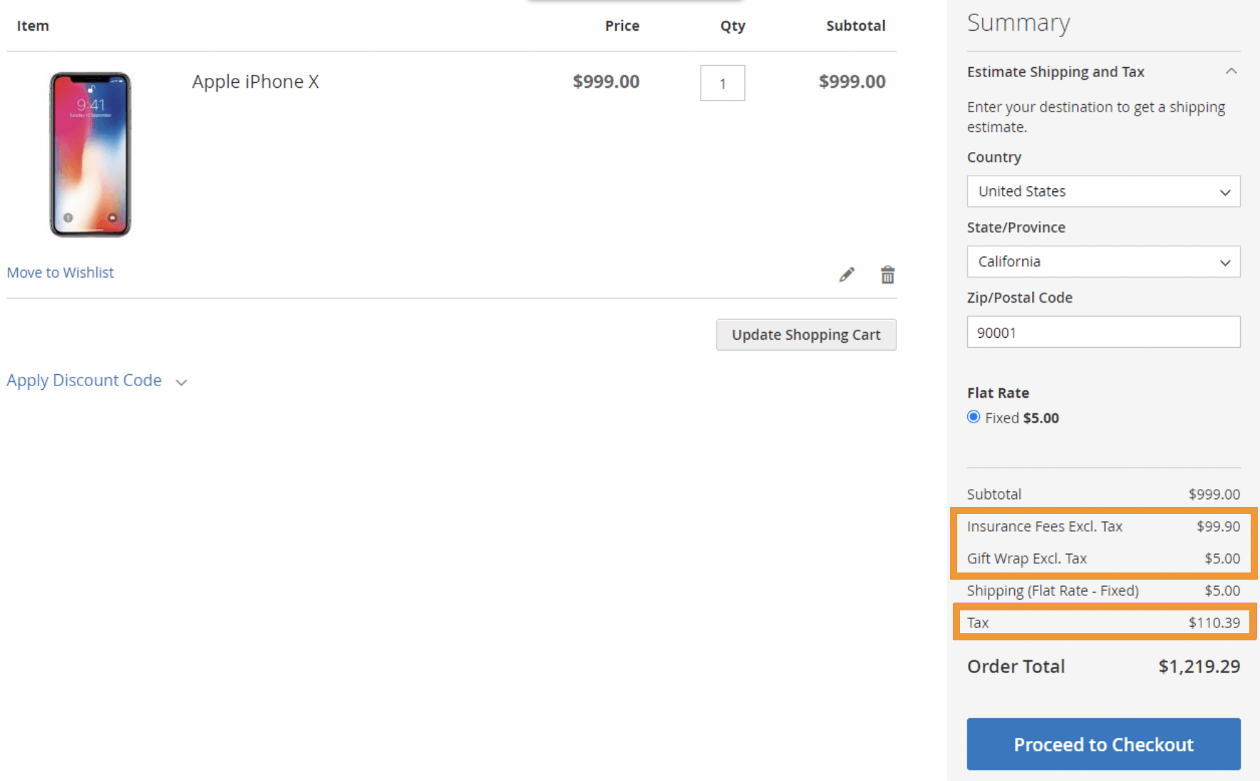Click the Apply Discount Code chevron arrow

click(181, 382)
